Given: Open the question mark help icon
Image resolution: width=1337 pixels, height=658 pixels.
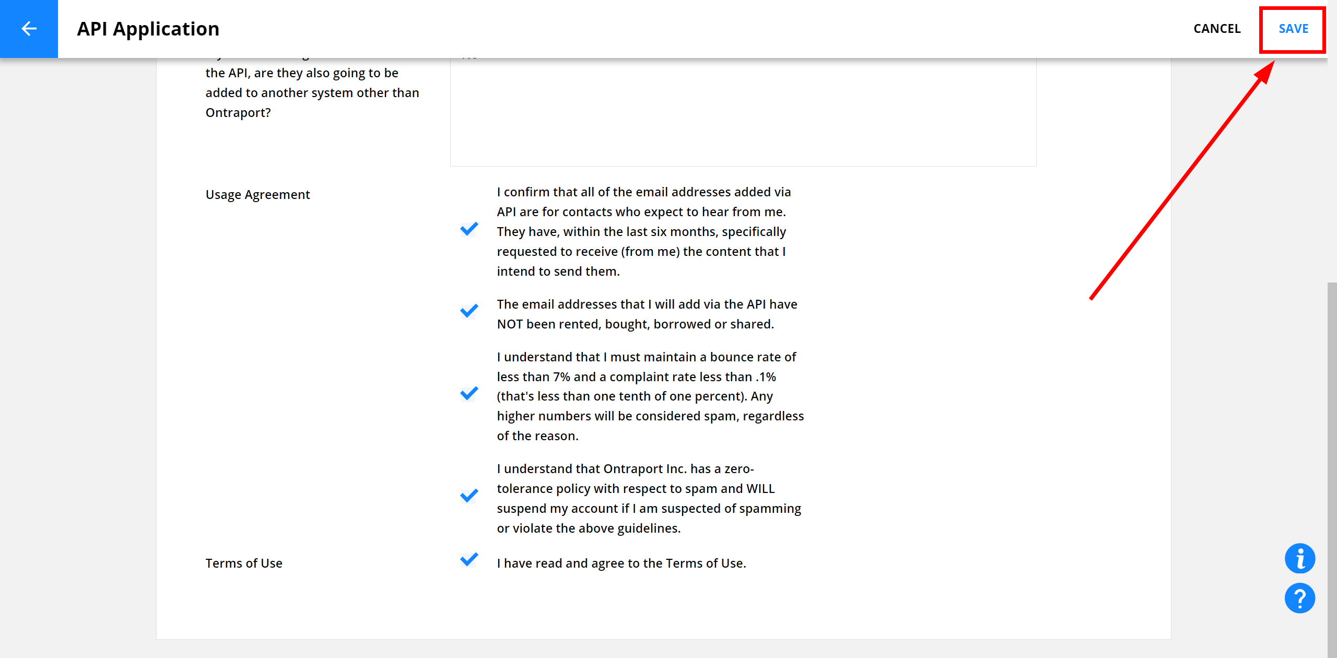Looking at the screenshot, I should click(x=1299, y=598).
